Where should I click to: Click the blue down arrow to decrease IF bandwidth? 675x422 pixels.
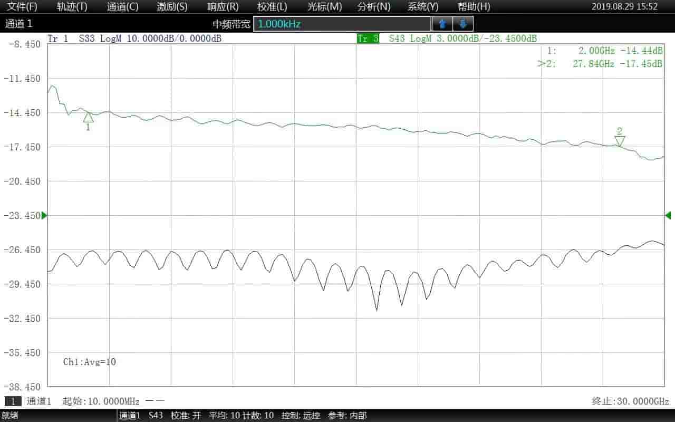(462, 24)
